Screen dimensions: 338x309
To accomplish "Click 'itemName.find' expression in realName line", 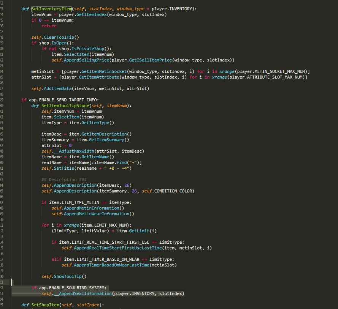I will click(110, 163).
